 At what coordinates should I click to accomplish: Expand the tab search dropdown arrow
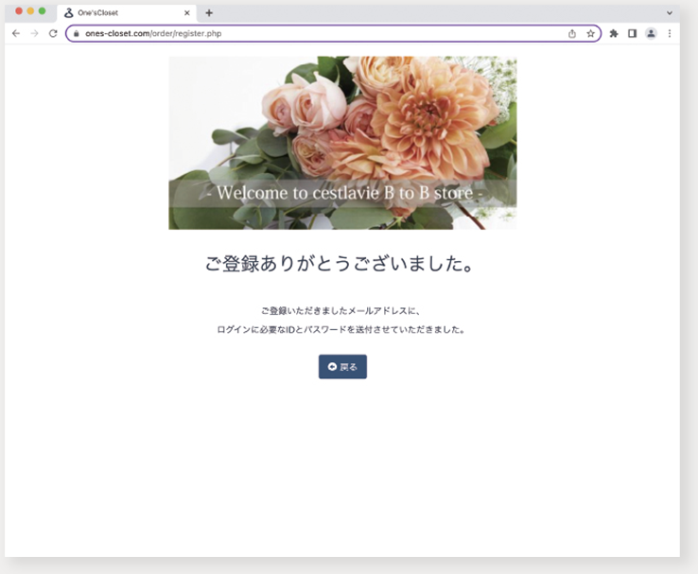(x=669, y=13)
